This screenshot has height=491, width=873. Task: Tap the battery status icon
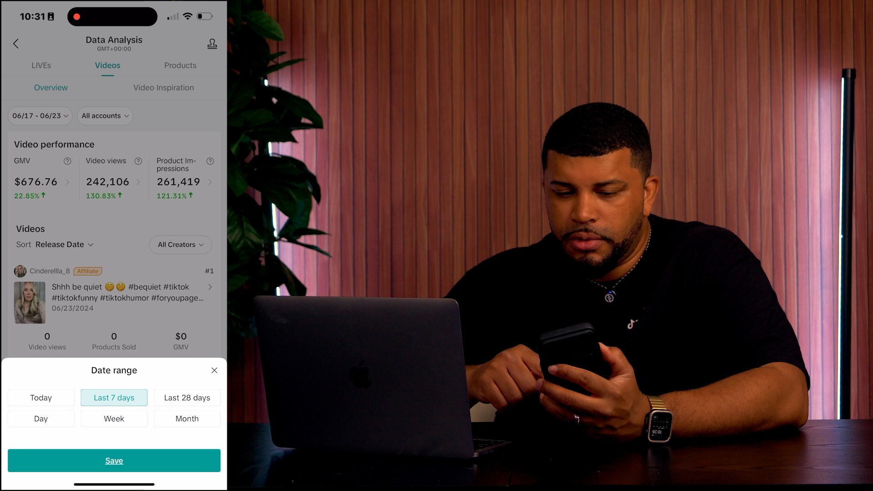pyautogui.click(x=205, y=16)
